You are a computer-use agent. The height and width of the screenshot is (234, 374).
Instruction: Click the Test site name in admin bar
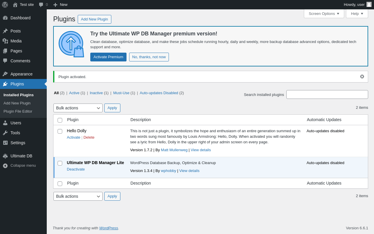click(x=27, y=5)
